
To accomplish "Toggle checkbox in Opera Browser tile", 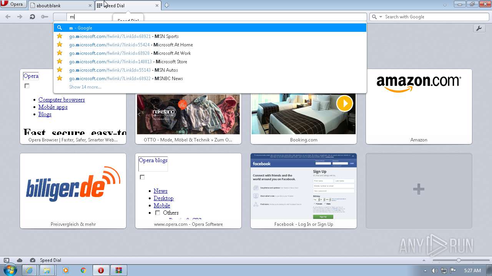I will [x=27, y=86].
